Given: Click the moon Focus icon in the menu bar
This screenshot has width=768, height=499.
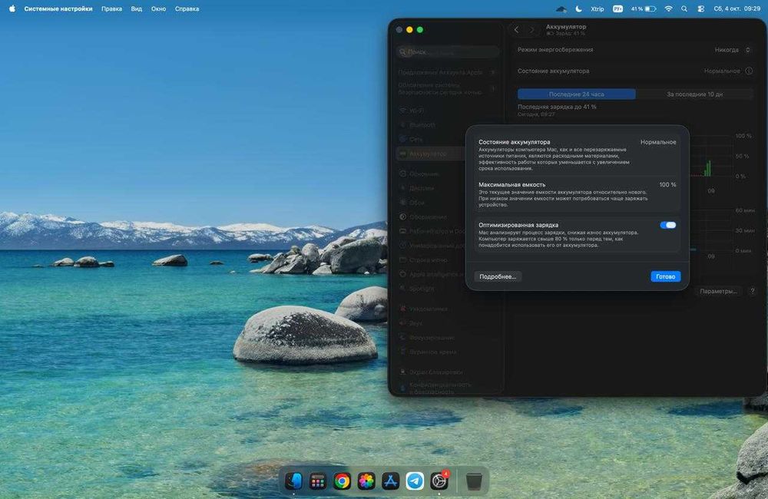Looking at the screenshot, I should click(x=578, y=8).
